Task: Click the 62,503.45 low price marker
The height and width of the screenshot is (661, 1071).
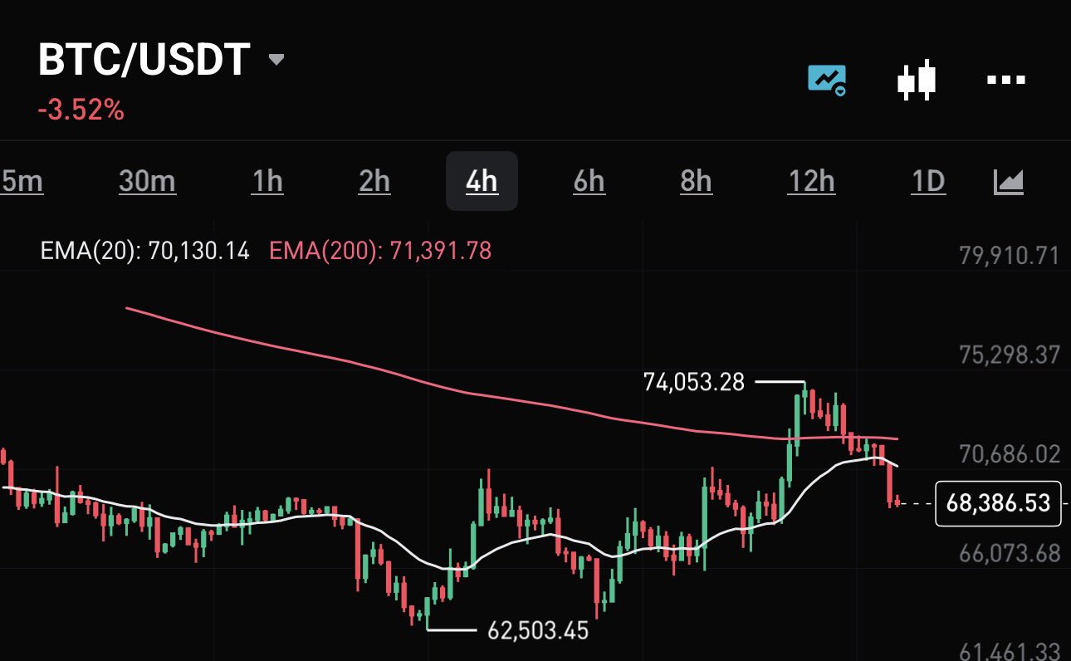Action: click(538, 631)
